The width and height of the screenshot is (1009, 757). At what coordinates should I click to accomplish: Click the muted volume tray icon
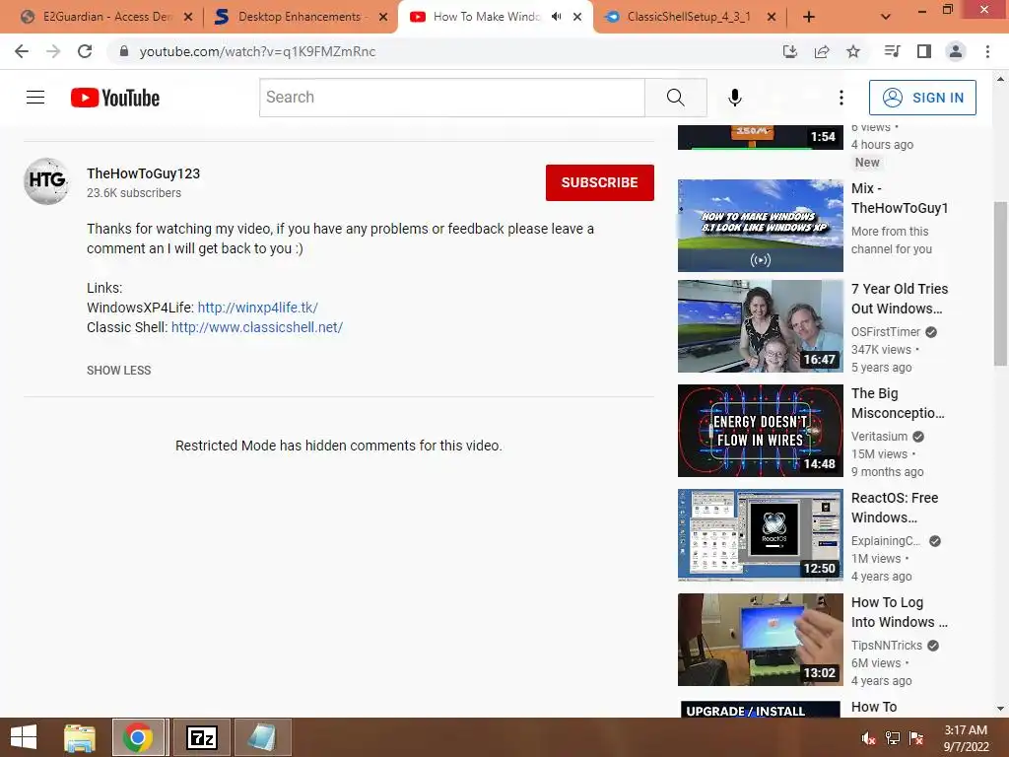(869, 738)
